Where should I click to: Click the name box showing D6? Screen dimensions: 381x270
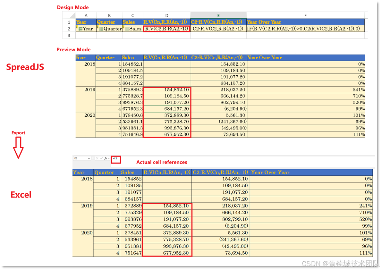82,158
